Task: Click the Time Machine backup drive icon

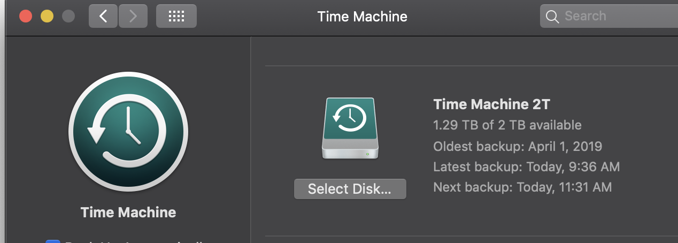Action: tap(350, 127)
